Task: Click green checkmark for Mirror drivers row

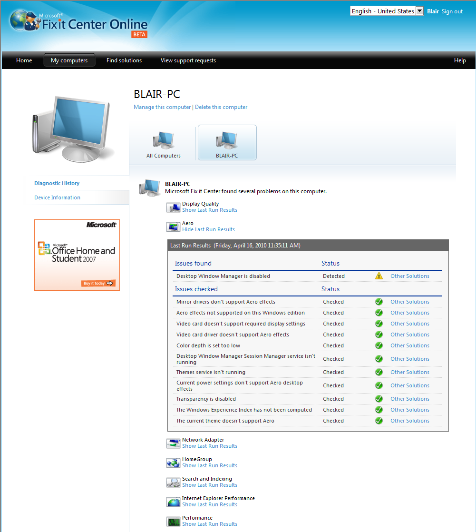Action: (x=379, y=302)
